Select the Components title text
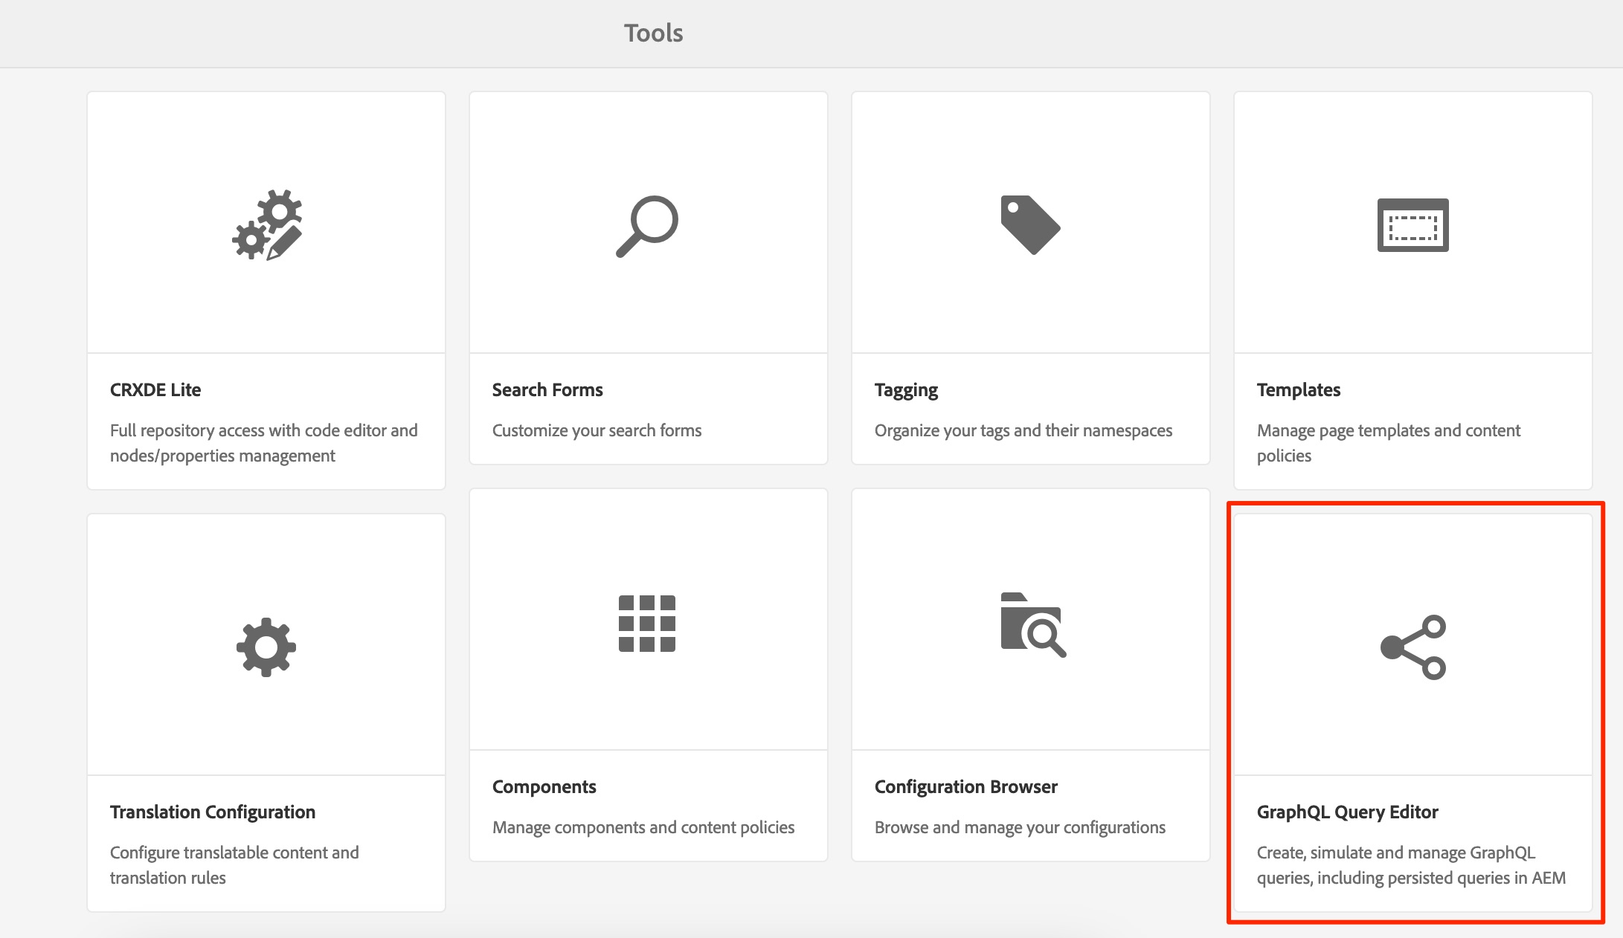Viewport: 1623px width, 938px height. (x=544, y=786)
